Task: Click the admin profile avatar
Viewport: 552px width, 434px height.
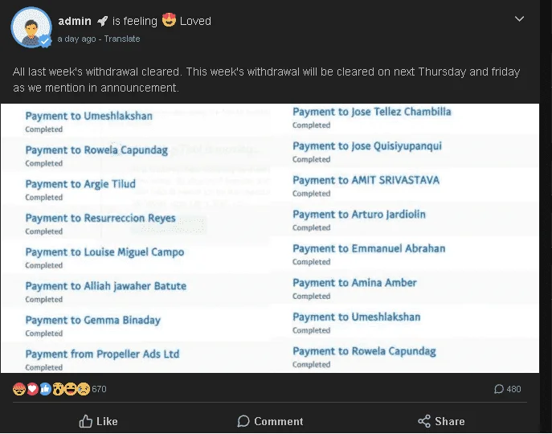Action: 31,27
